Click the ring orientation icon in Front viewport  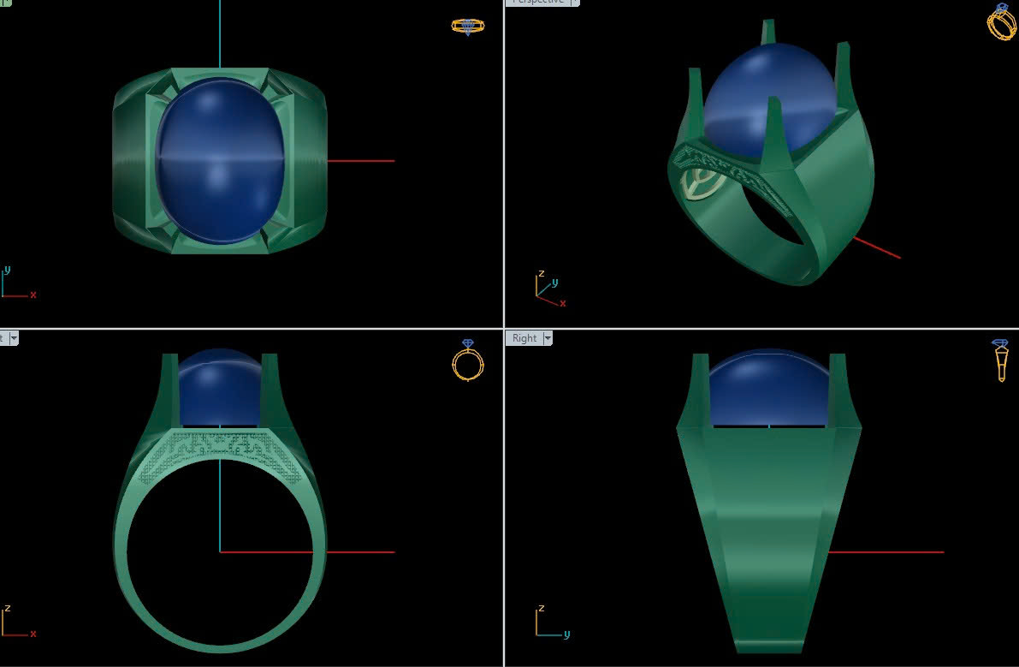(x=468, y=360)
